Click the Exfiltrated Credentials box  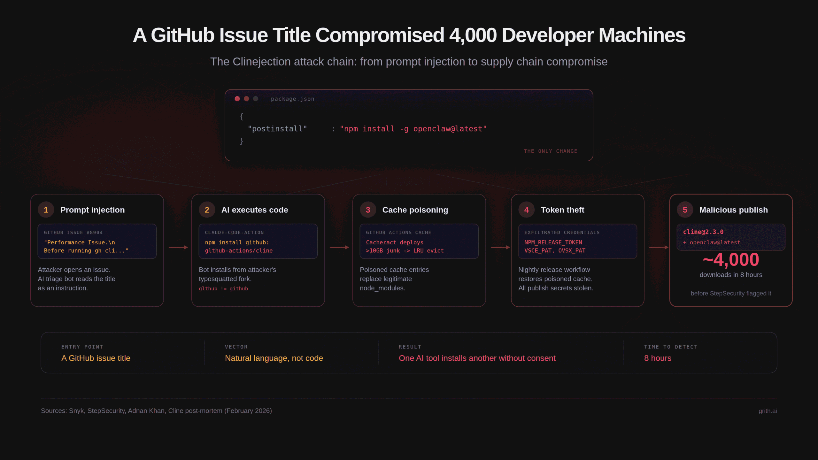577,241
